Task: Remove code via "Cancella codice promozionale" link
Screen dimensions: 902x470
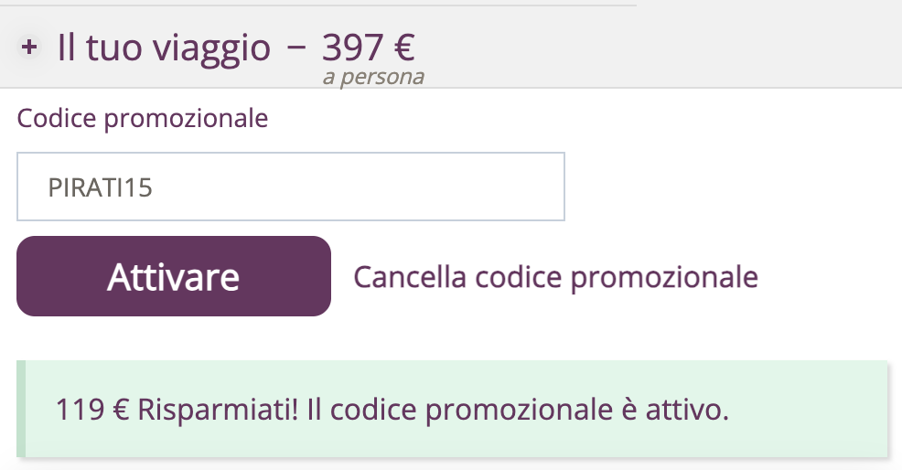Action: click(555, 277)
